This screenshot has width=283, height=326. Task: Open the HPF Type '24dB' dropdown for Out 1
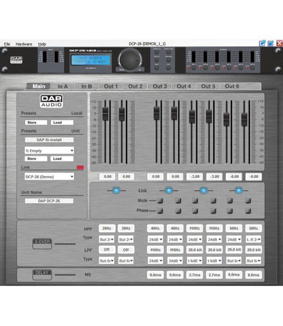(155, 240)
